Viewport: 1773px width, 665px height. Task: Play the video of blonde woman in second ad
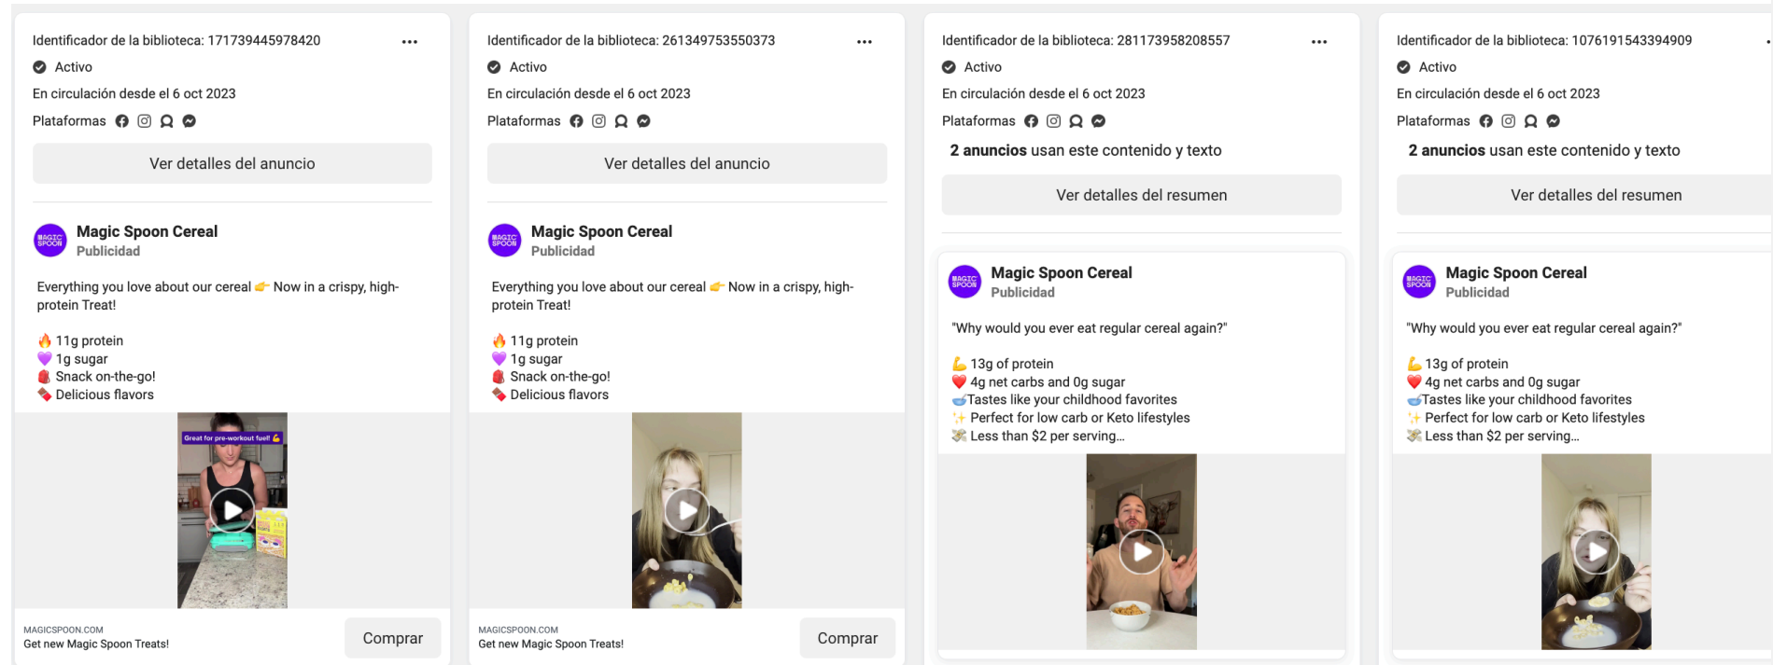coord(687,510)
